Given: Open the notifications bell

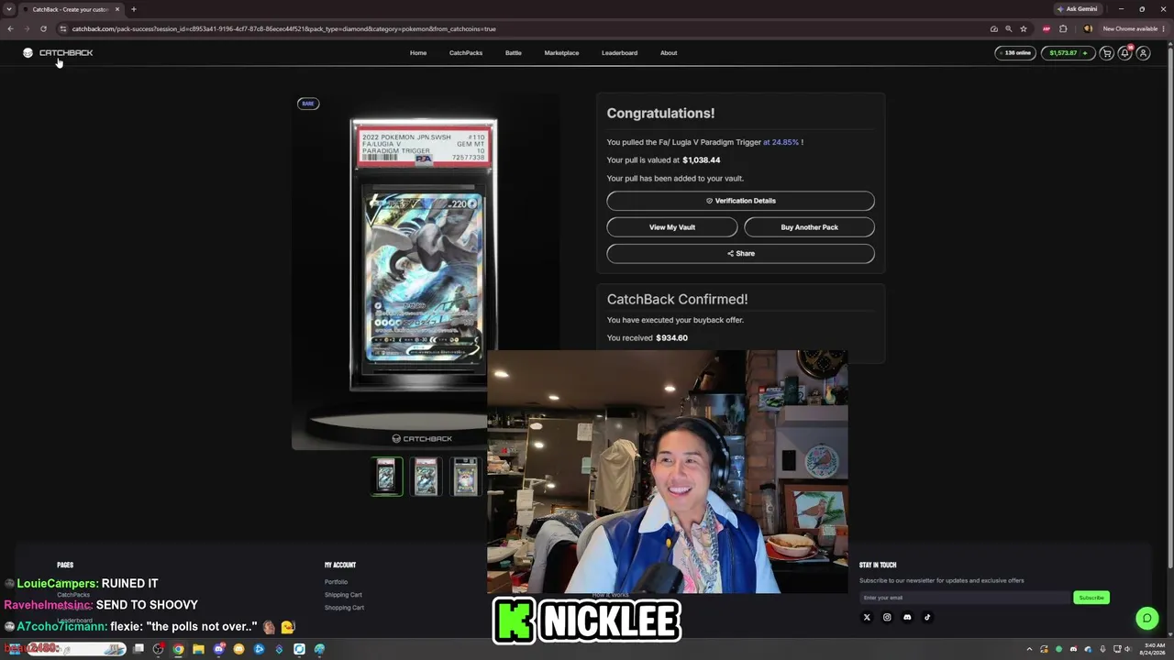Looking at the screenshot, I should [1125, 53].
